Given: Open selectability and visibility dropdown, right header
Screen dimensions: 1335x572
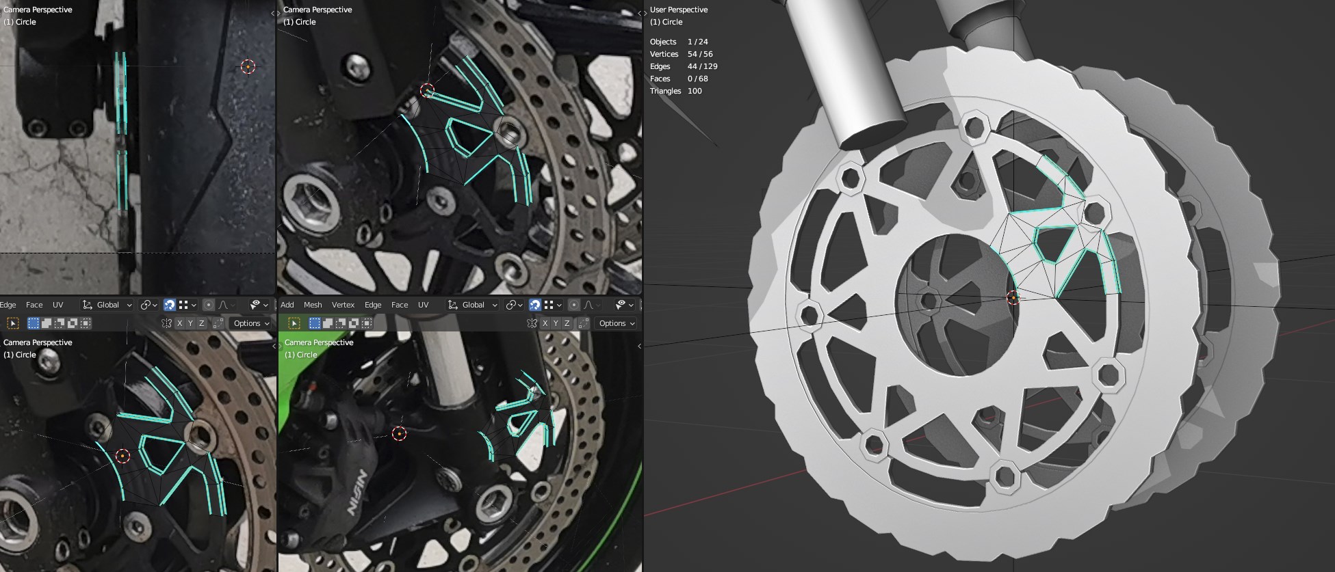Looking at the screenshot, I should pos(625,305).
